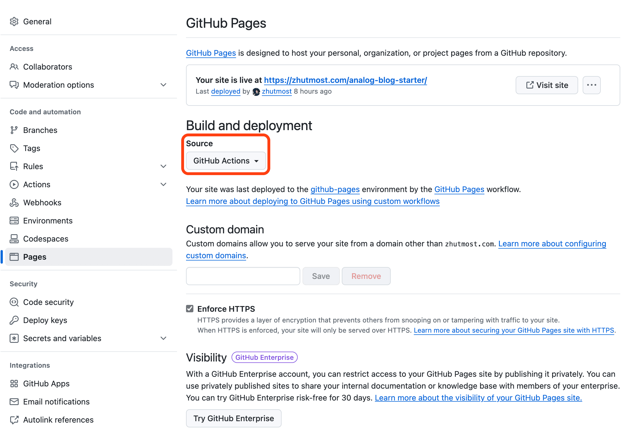Click the Try GitHub Enterprise button
The image size is (631, 439).
pos(234,418)
